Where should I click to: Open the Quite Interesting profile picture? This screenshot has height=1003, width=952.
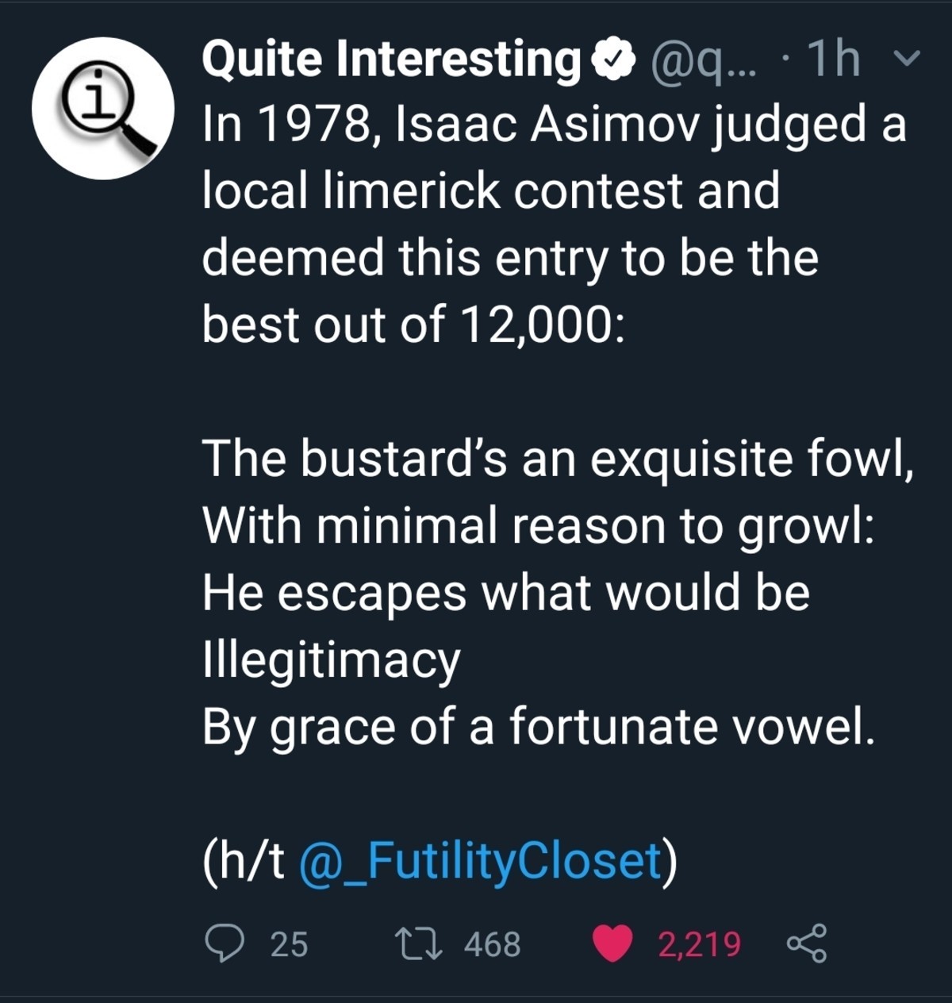pyautogui.click(x=103, y=109)
